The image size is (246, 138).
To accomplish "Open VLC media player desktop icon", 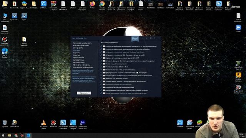I will click(x=43, y=125).
